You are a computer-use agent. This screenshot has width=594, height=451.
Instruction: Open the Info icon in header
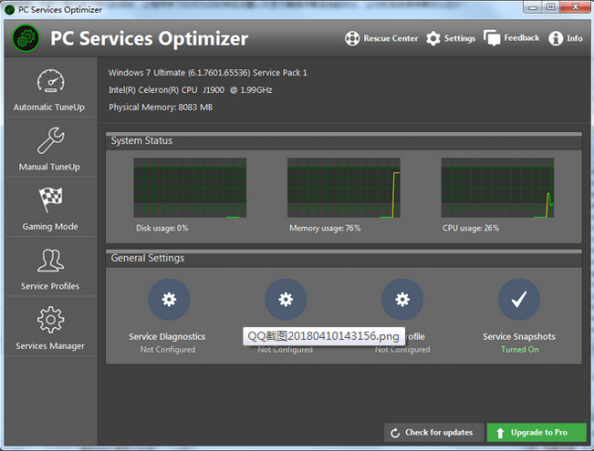pos(555,39)
